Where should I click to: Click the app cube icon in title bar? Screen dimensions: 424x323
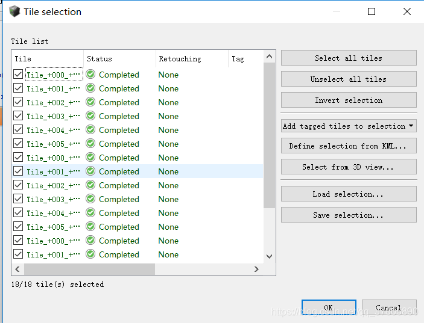pyautogui.click(x=14, y=11)
